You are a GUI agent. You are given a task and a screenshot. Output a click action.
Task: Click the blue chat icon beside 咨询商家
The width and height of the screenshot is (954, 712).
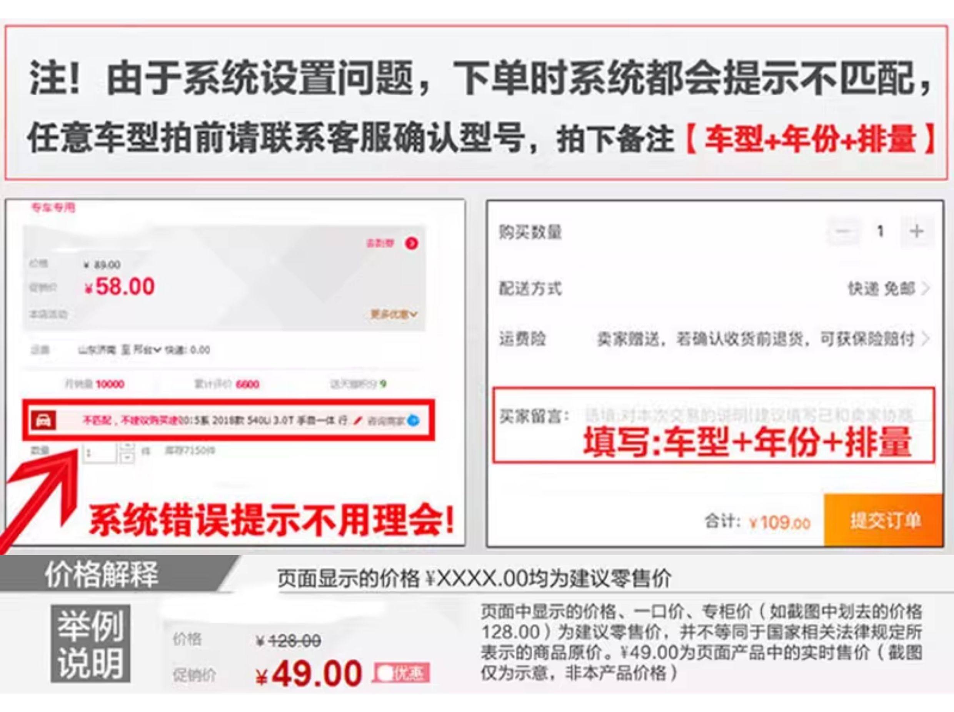tap(413, 420)
